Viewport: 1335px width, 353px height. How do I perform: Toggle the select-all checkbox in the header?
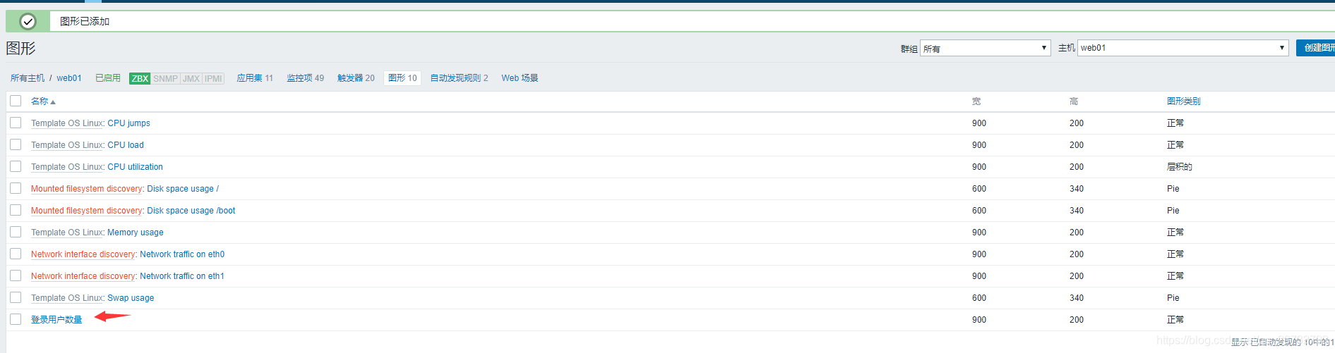(16, 101)
